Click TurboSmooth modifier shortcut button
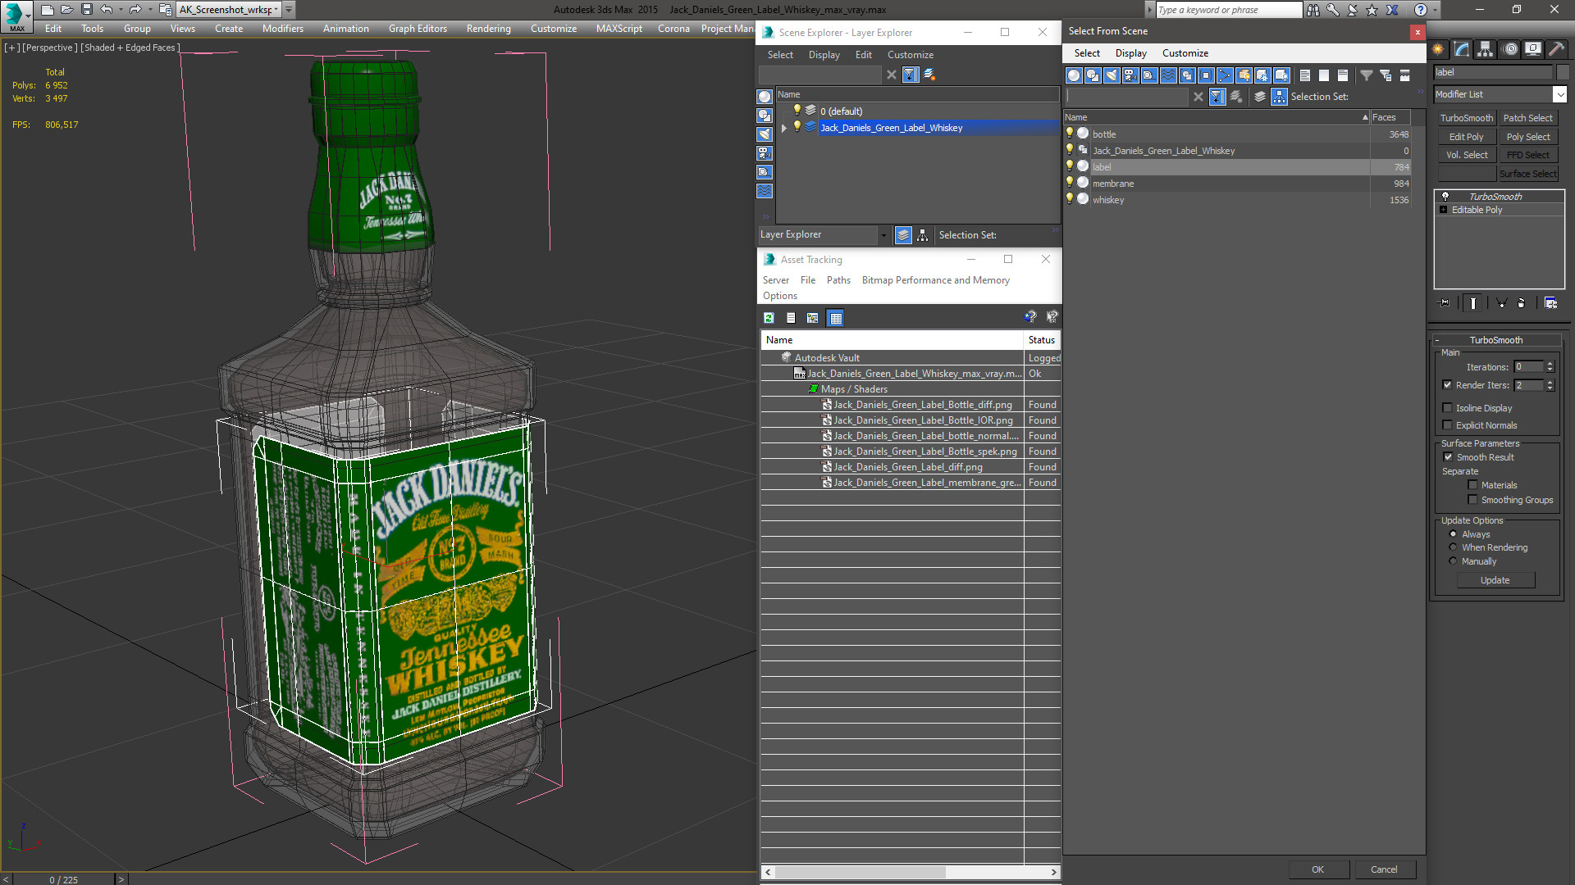This screenshot has width=1575, height=885. point(1467,118)
